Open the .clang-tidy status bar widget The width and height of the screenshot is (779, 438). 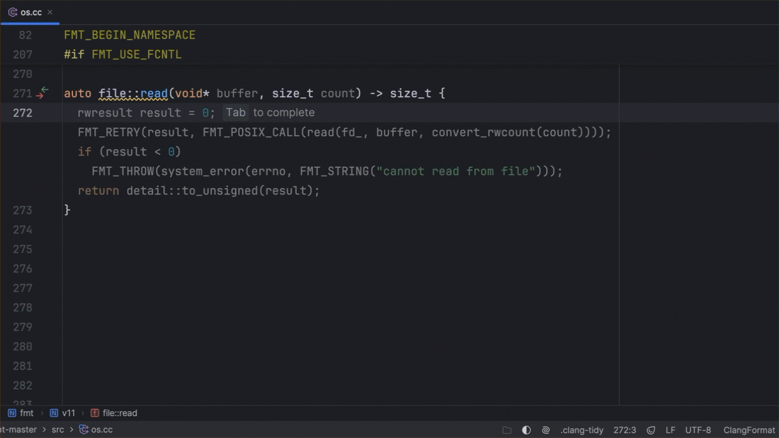coord(582,430)
